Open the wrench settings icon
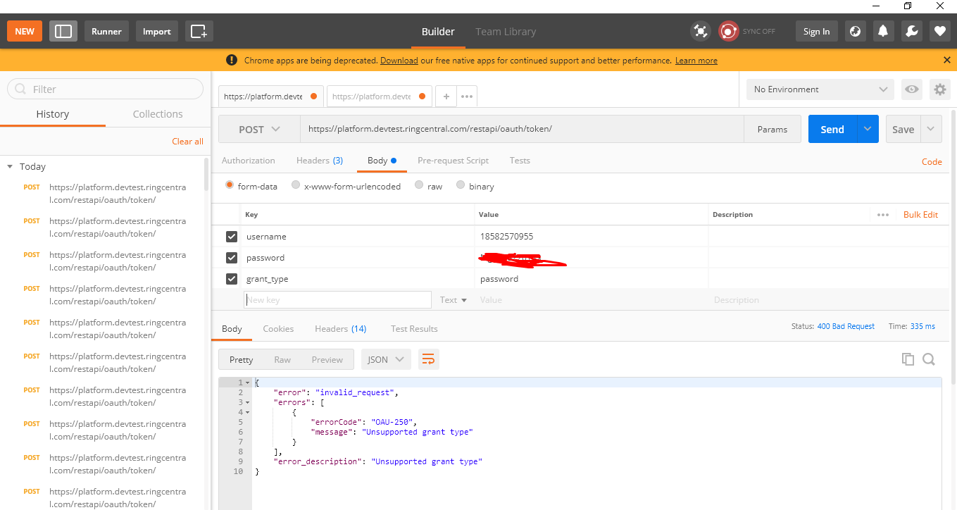Image resolution: width=957 pixels, height=510 pixels. point(911,31)
